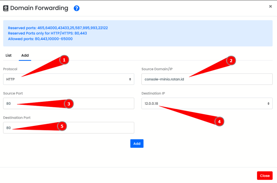The width and height of the screenshot is (277, 183).
Task: Focus the Source Domain/IP input field
Action: (x=207, y=79)
